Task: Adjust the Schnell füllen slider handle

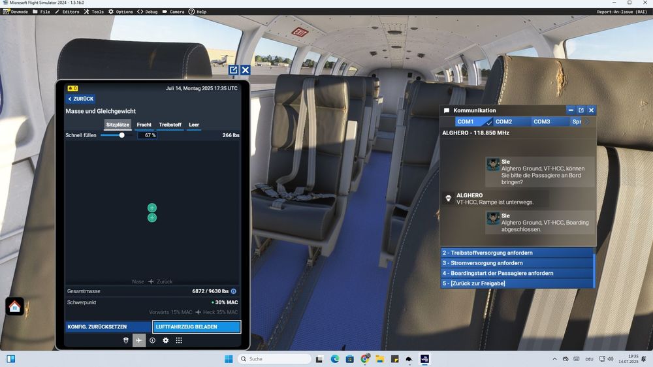Action: [x=121, y=135]
